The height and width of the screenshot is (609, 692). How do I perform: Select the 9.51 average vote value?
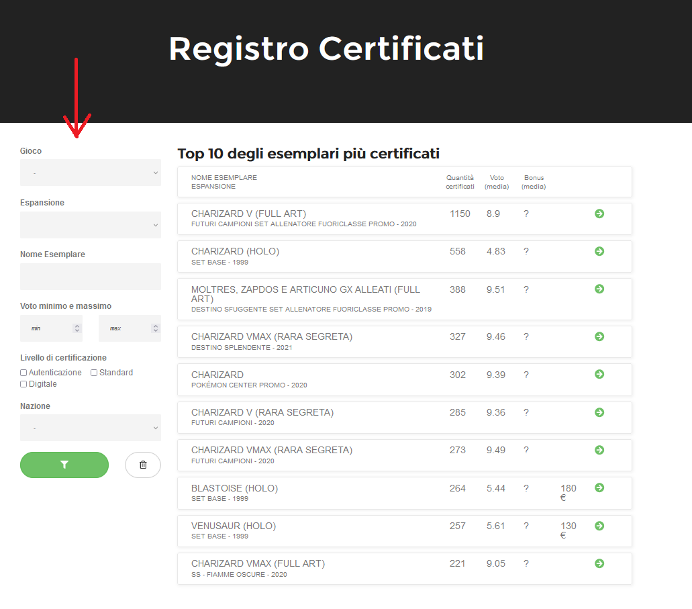pyautogui.click(x=495, y=289)
